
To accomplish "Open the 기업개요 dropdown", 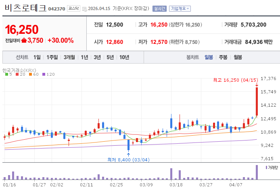I will [180, 8].
